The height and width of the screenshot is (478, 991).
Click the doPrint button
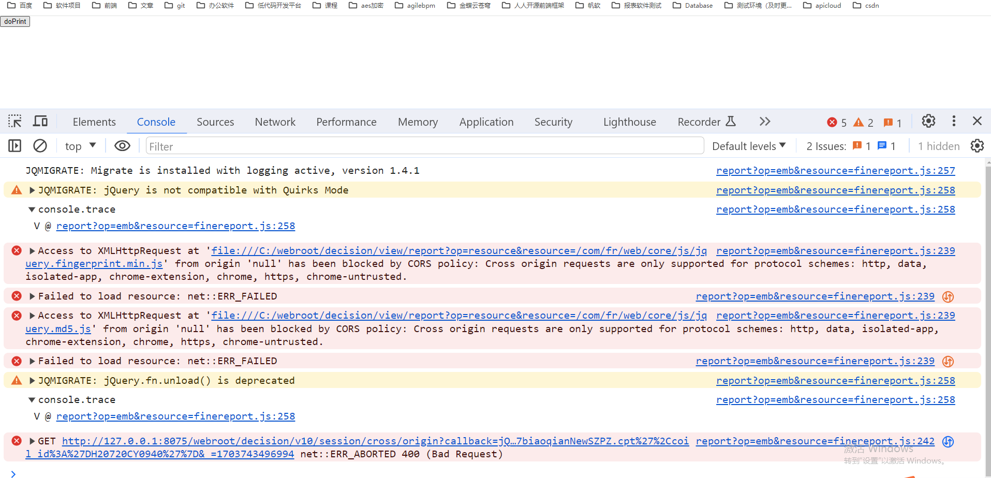pyautogui.click(x=15, y=21)
